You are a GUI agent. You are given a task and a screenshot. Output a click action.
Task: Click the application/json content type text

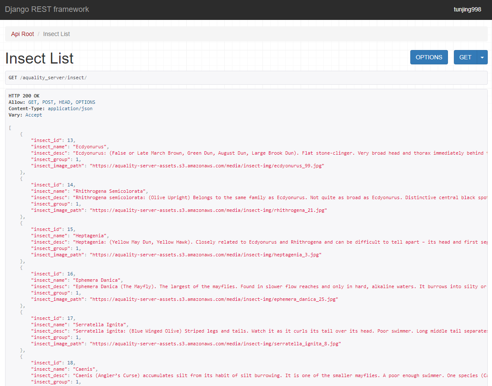[x=70, y=108]
